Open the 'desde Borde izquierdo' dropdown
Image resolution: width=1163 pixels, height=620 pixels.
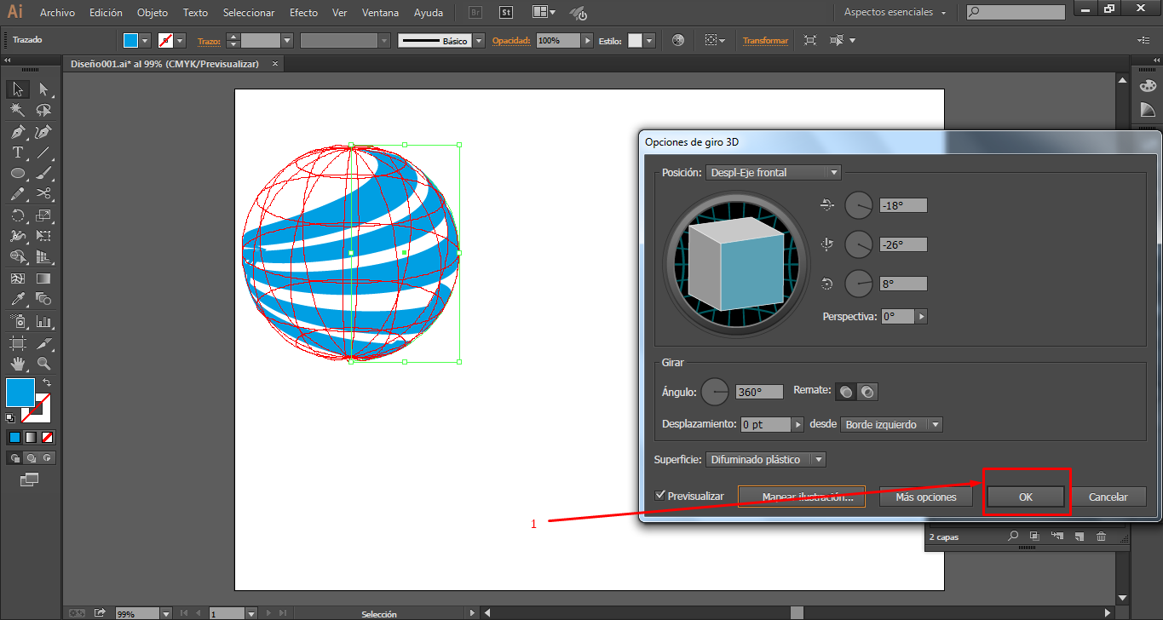(x=891, y=424)
